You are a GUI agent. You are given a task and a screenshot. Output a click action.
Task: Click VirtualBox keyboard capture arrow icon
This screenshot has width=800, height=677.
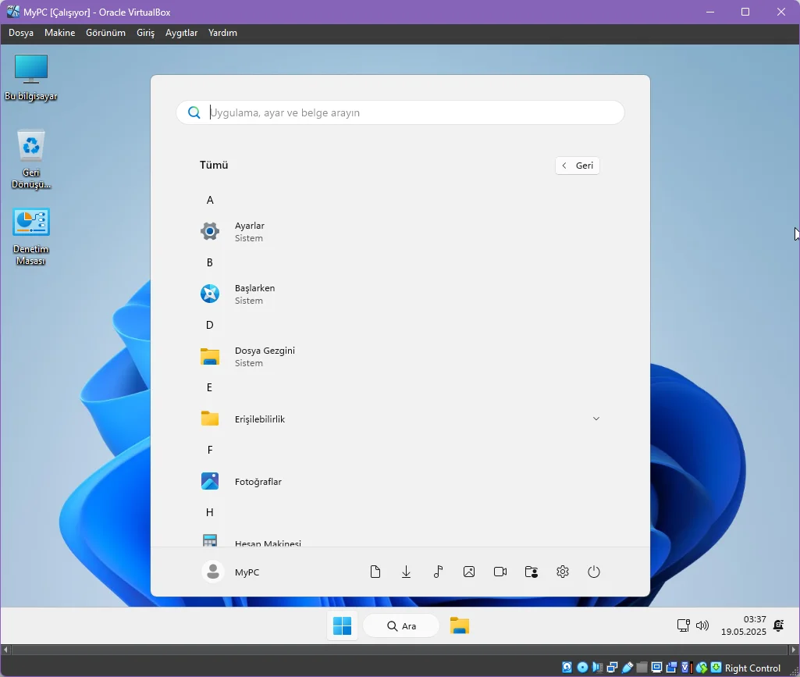point(716,668)
